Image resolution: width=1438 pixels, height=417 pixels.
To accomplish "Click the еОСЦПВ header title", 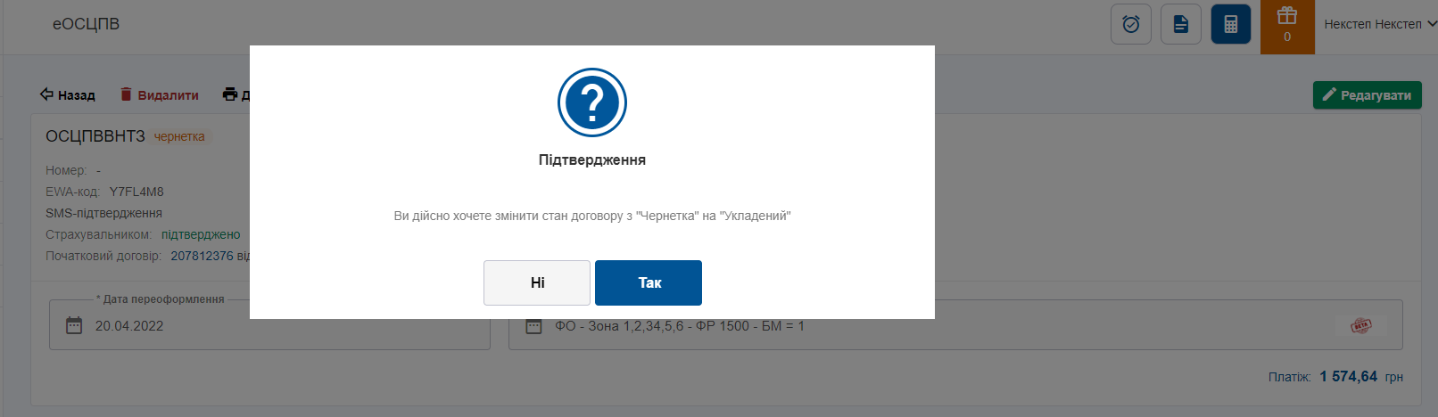I will pos(86,24).
